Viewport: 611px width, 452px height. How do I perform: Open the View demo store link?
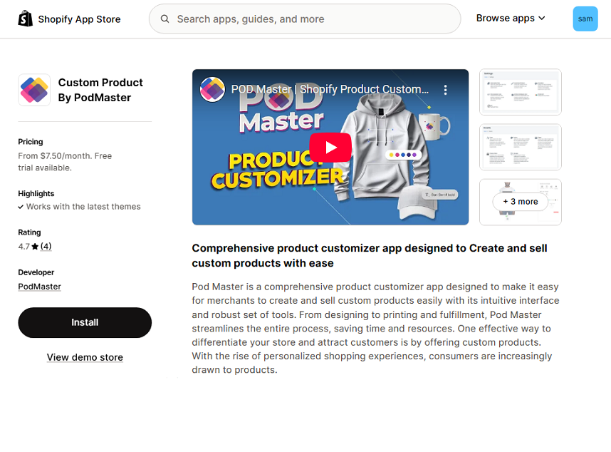[x=85, y=357]
